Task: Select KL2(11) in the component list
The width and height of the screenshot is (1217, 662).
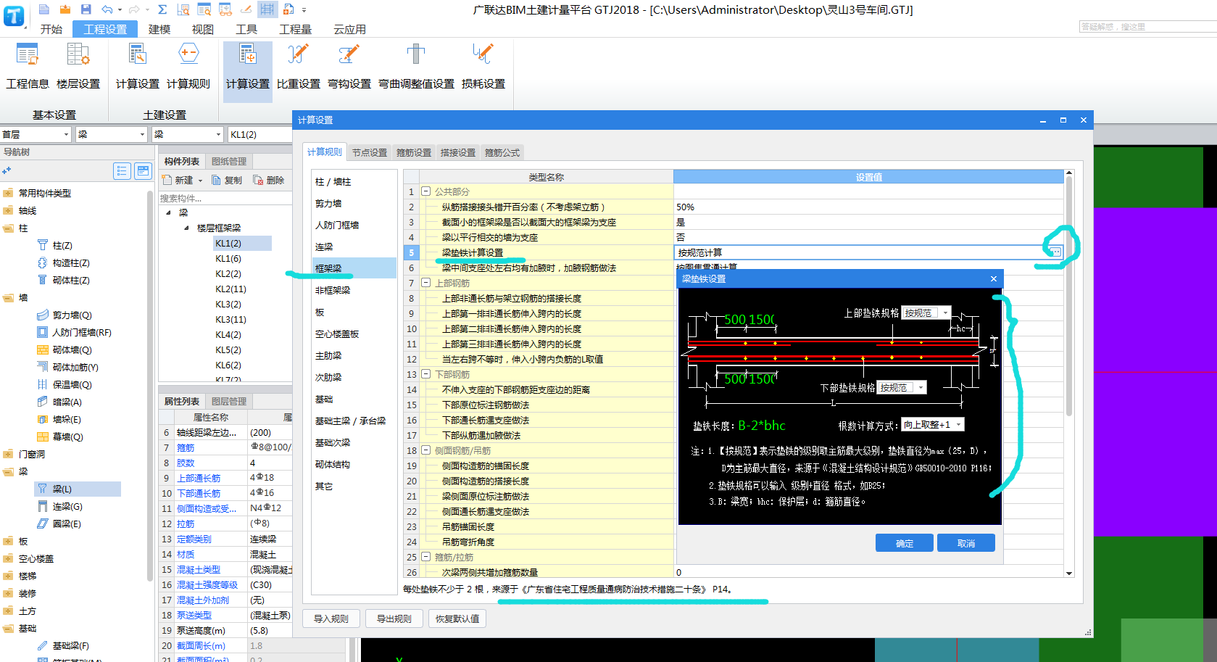Action: [230, 289]
